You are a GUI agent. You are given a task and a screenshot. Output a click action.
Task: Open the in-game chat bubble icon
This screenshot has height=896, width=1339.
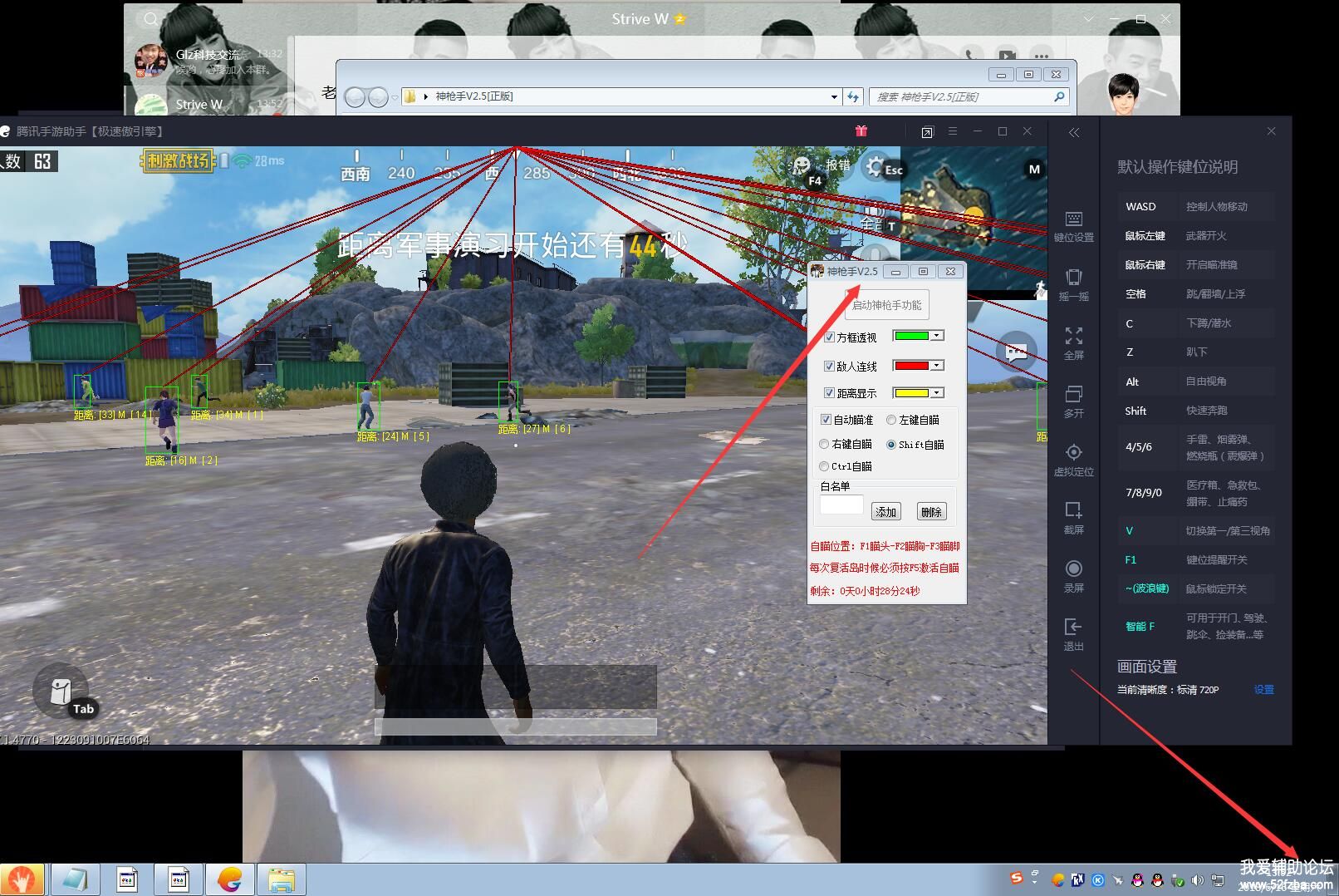[x=1016, y=352]
